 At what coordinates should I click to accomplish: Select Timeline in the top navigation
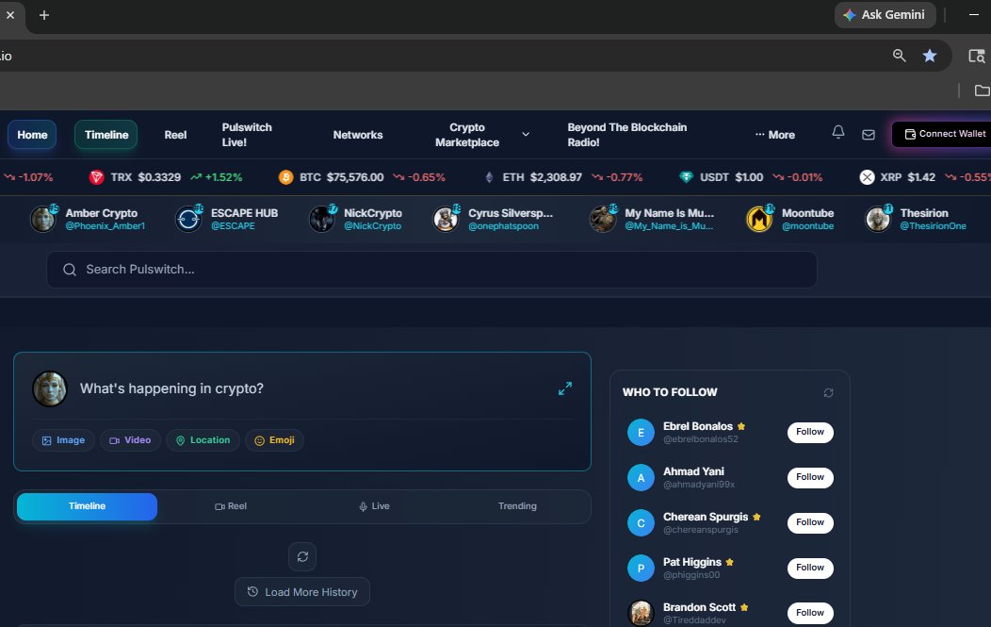click(106, 135)
